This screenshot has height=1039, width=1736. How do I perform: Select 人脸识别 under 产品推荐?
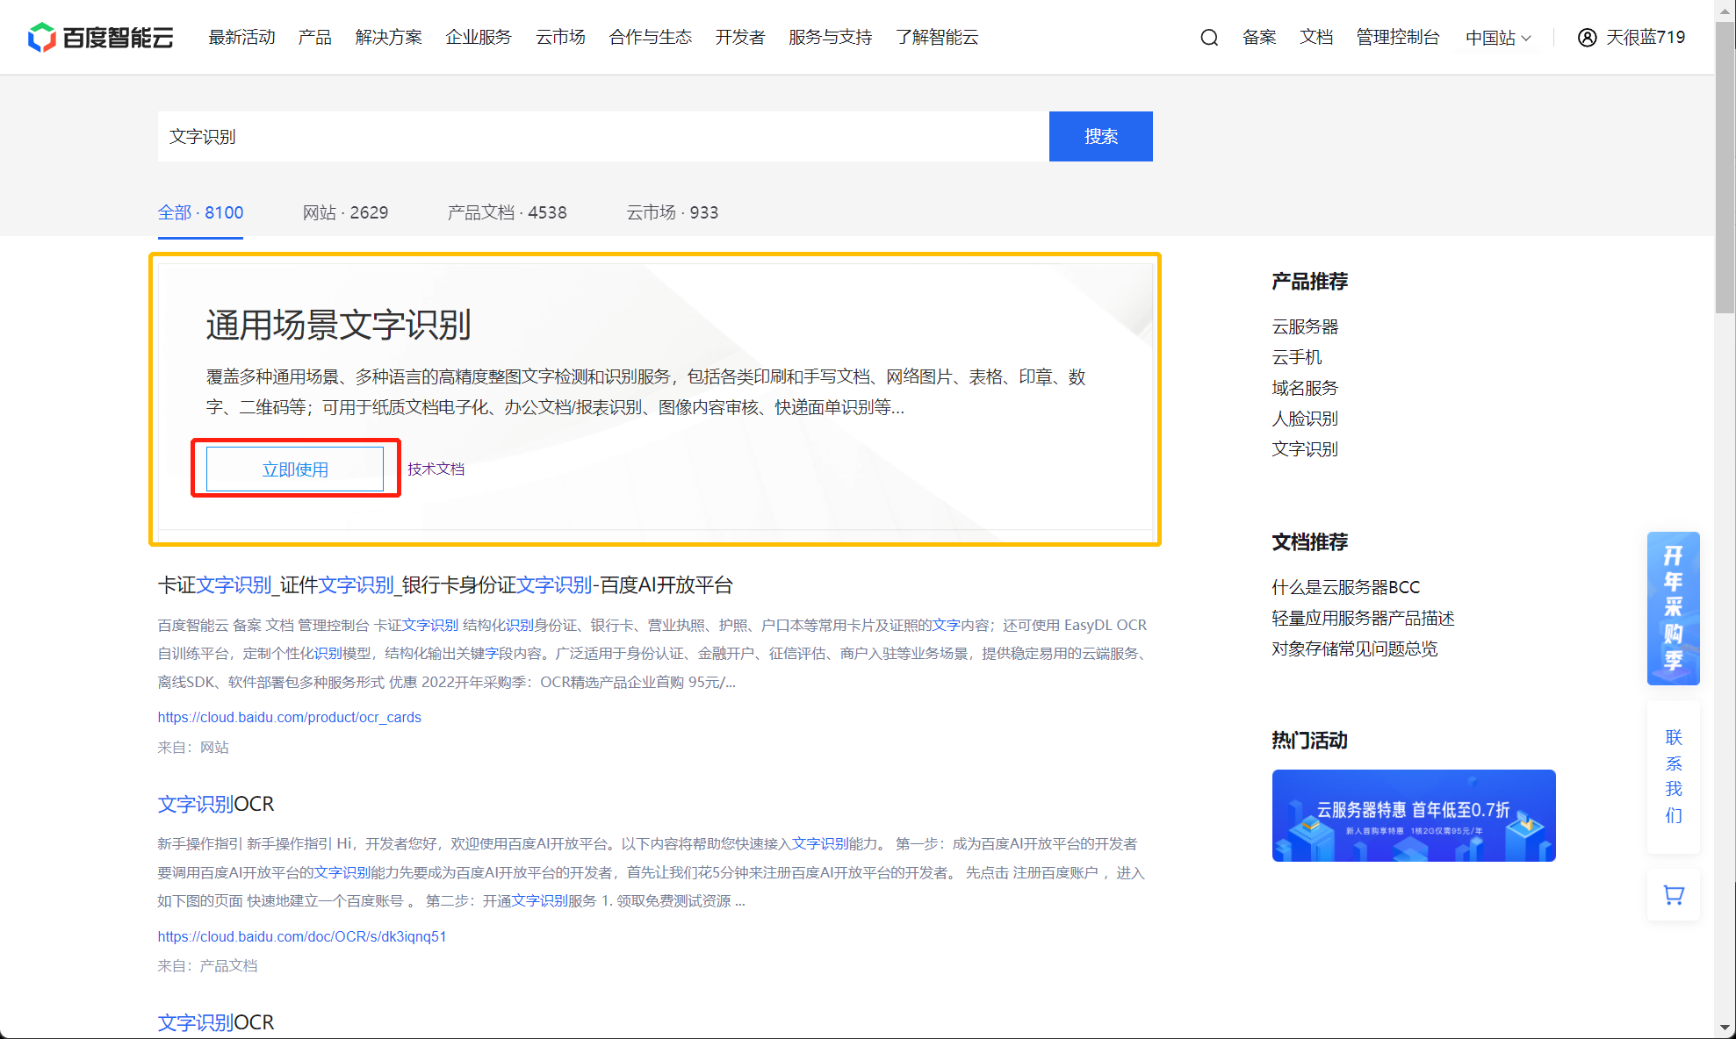[1305, 419]
